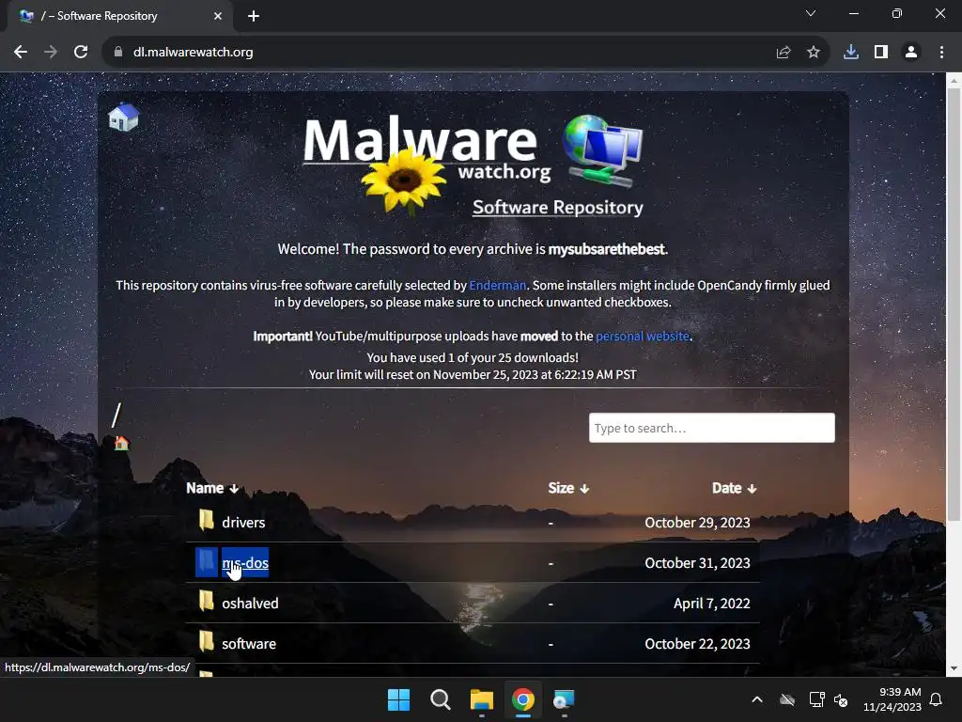Click the Chrome taskbar icon
This screenshot has height=722, width=962.
coord(522,699)
